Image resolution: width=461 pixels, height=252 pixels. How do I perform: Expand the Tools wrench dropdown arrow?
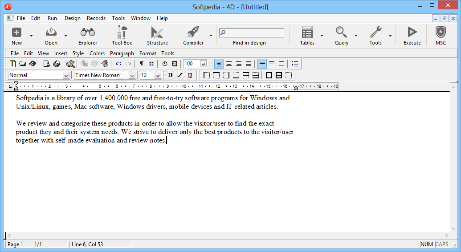pyautogui.click(x=391, y=36)
